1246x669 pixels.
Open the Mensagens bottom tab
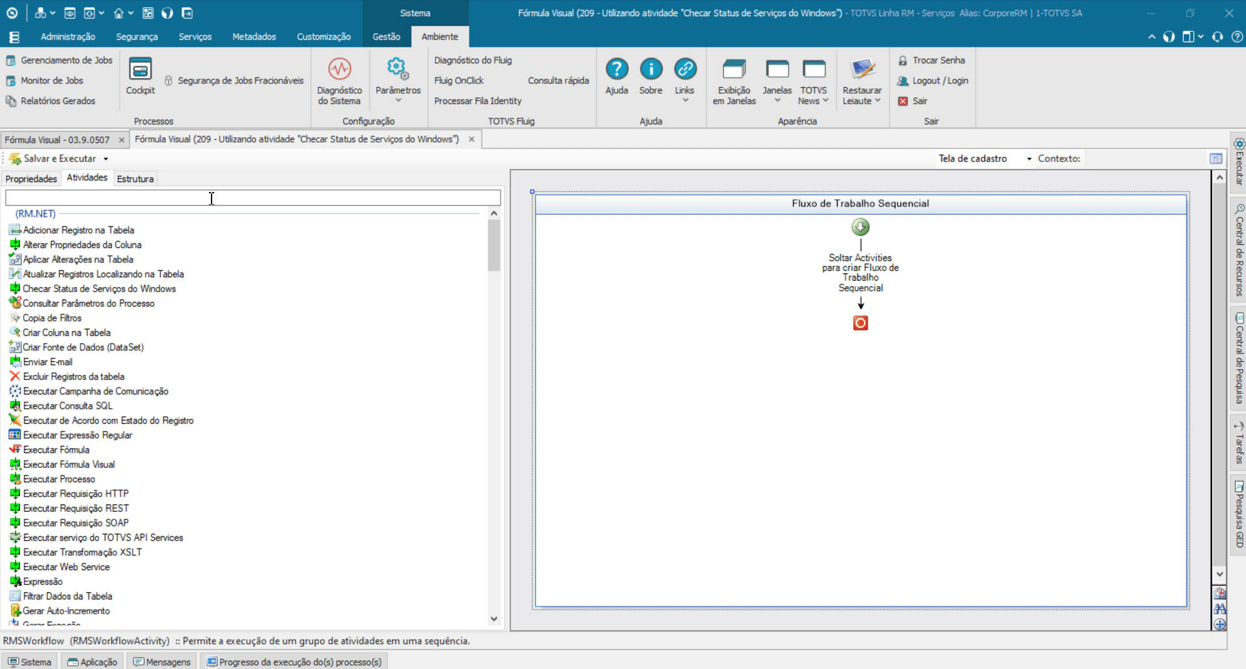click(x=162, y=662)
